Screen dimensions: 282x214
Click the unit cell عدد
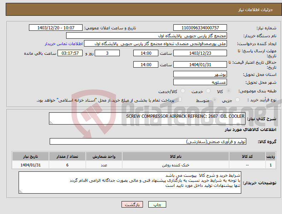pos(104,165)
